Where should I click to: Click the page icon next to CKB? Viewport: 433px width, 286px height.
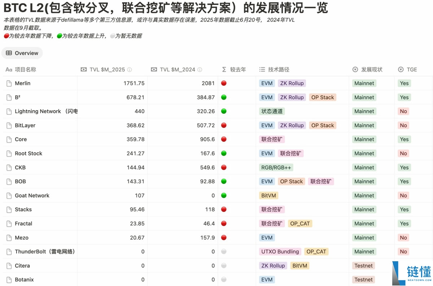tap(9, 167)
